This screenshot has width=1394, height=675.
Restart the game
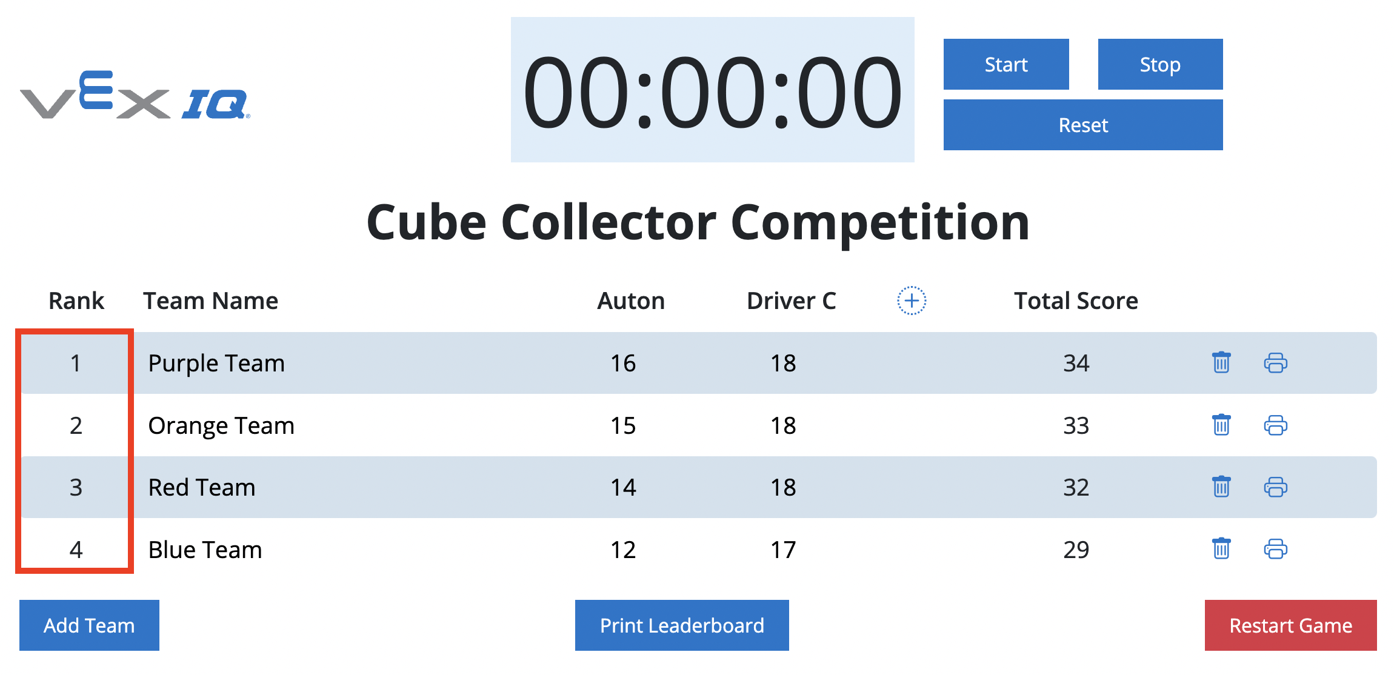click(x=1290, y=625)
